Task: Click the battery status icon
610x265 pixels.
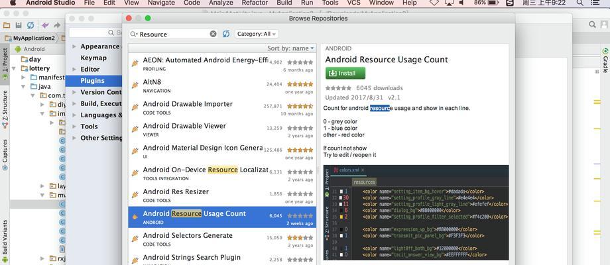Action: (x=493, y=3)
